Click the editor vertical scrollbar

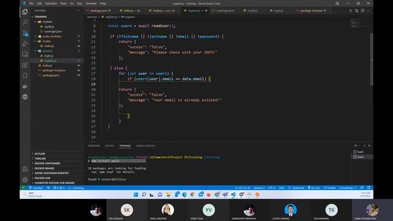pyautogui.click(x=372, y=59)
